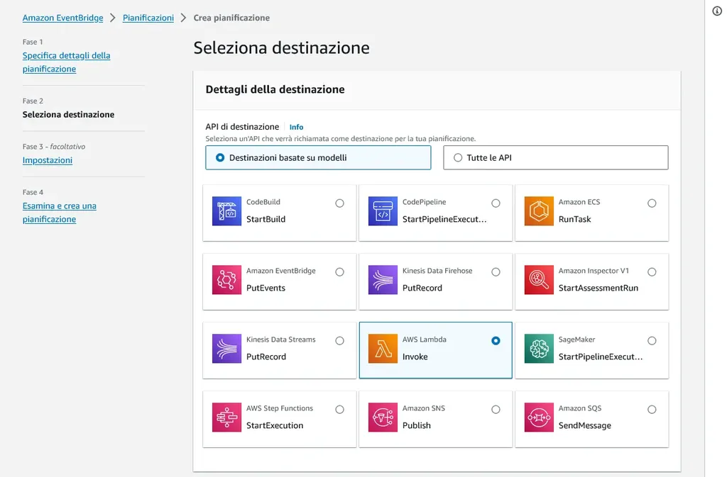
Task: Select the CodeBuild StartBuild radio button
Action: [340, 203]
